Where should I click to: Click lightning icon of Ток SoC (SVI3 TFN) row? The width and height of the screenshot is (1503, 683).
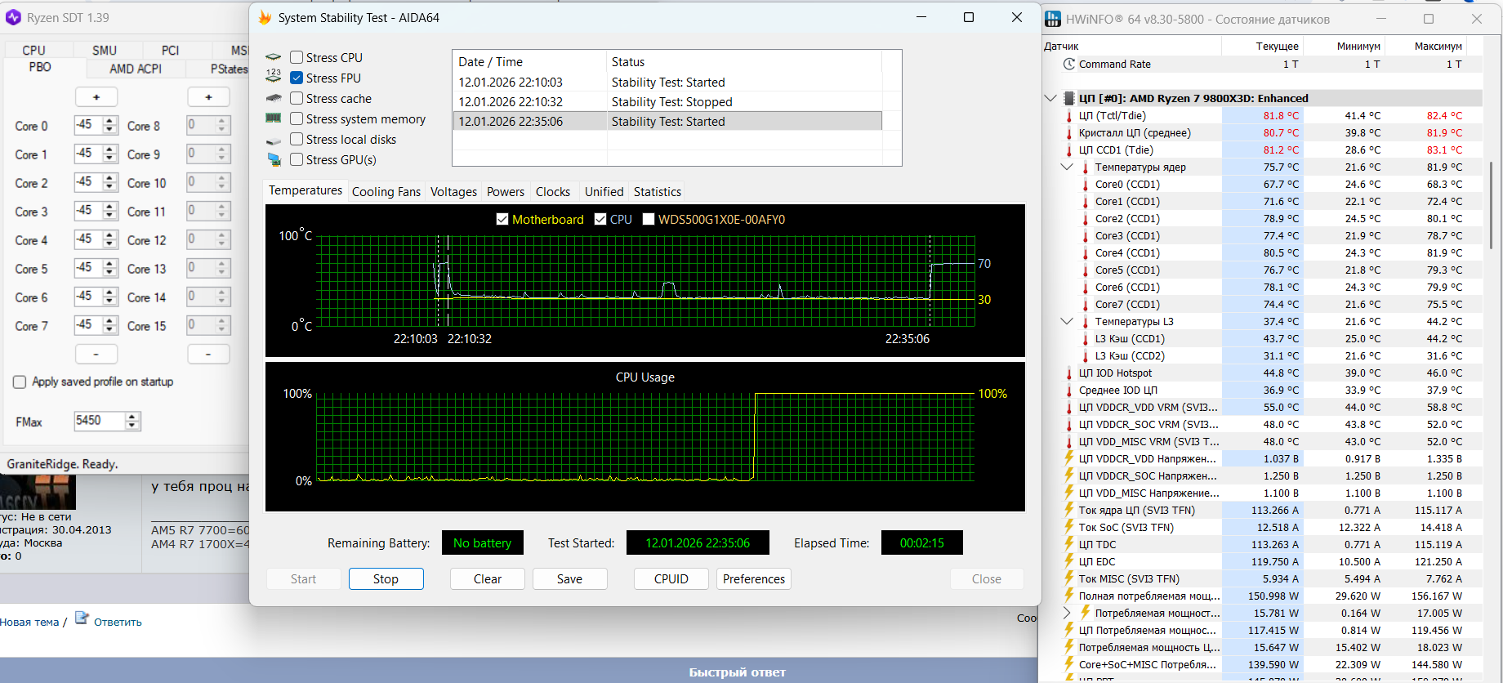coord(1069,527)
